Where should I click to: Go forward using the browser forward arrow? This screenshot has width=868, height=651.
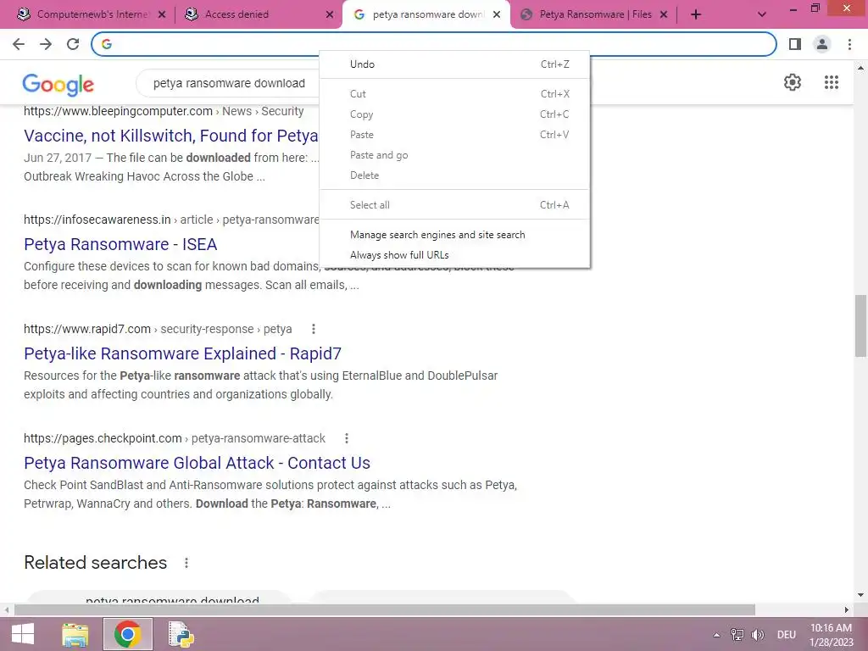46,44
